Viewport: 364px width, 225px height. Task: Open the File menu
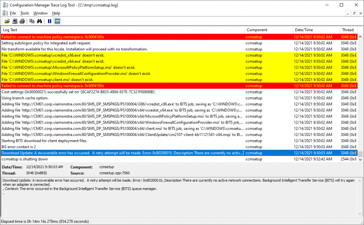click(x=13, y=13)
